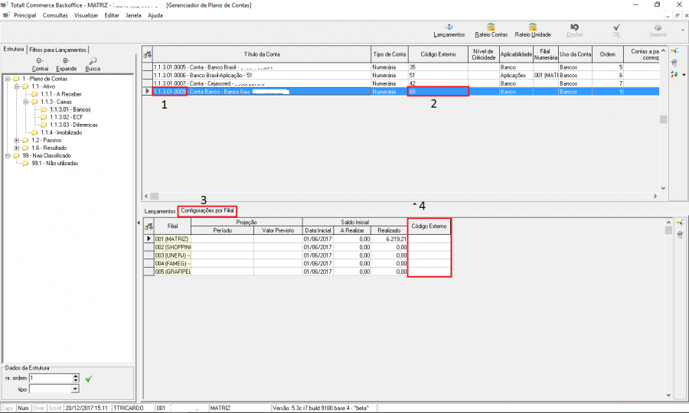This screenshot has height=413, width=689.
Task: Expand the 1.6 - Resultado tree node
Action: point(17,148)
